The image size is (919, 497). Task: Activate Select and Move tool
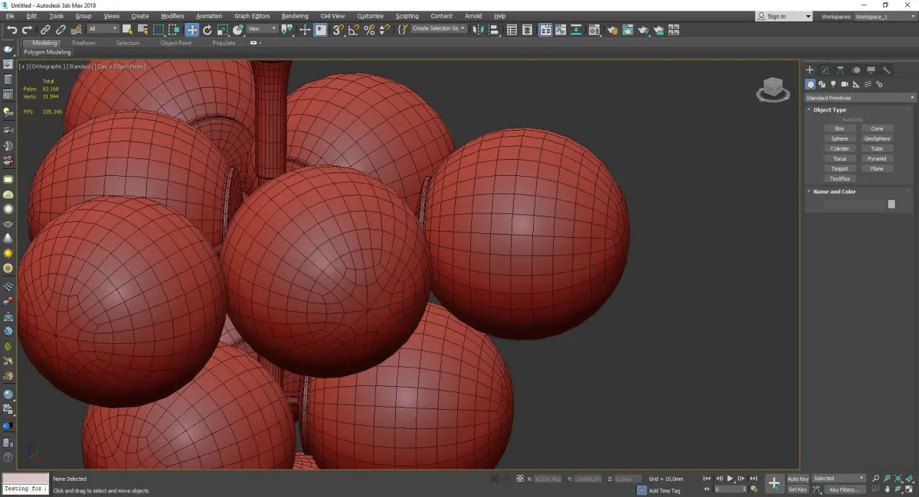(x=191, y=30)
